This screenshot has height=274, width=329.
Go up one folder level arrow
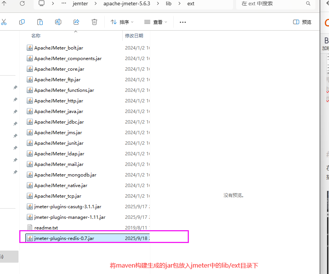coord(4,3)
